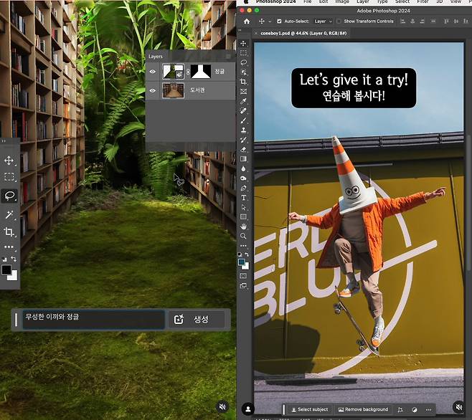Choose the Hand tool
This screenshot has height=420, width=472.
coord(244,226)
